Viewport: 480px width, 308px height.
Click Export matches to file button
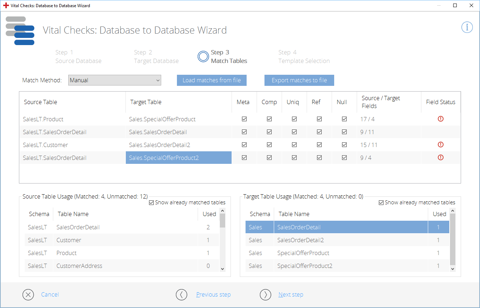[299, 80]
